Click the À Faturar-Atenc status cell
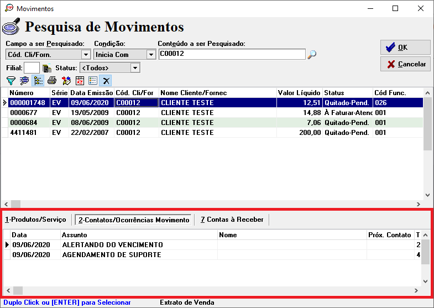Image resolution: width=434 pixels, height=308 pixels. [348, 113]
